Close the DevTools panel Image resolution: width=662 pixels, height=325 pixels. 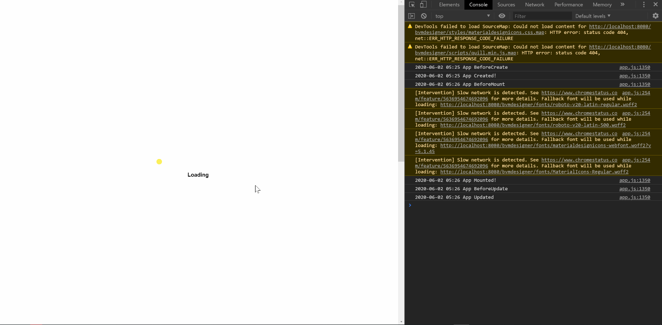[x=655, y=4]
